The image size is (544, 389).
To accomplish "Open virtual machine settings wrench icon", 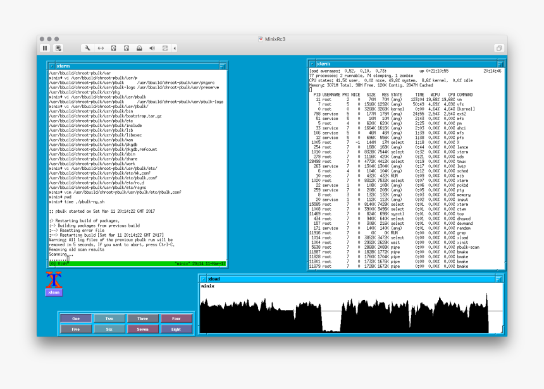I will click(x=87, y=48).
